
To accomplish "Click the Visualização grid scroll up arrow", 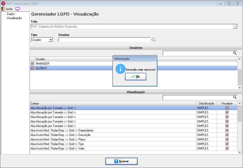I will tap(239, 103).
